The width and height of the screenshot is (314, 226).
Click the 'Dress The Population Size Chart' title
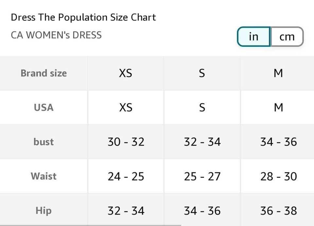(83, 17)
